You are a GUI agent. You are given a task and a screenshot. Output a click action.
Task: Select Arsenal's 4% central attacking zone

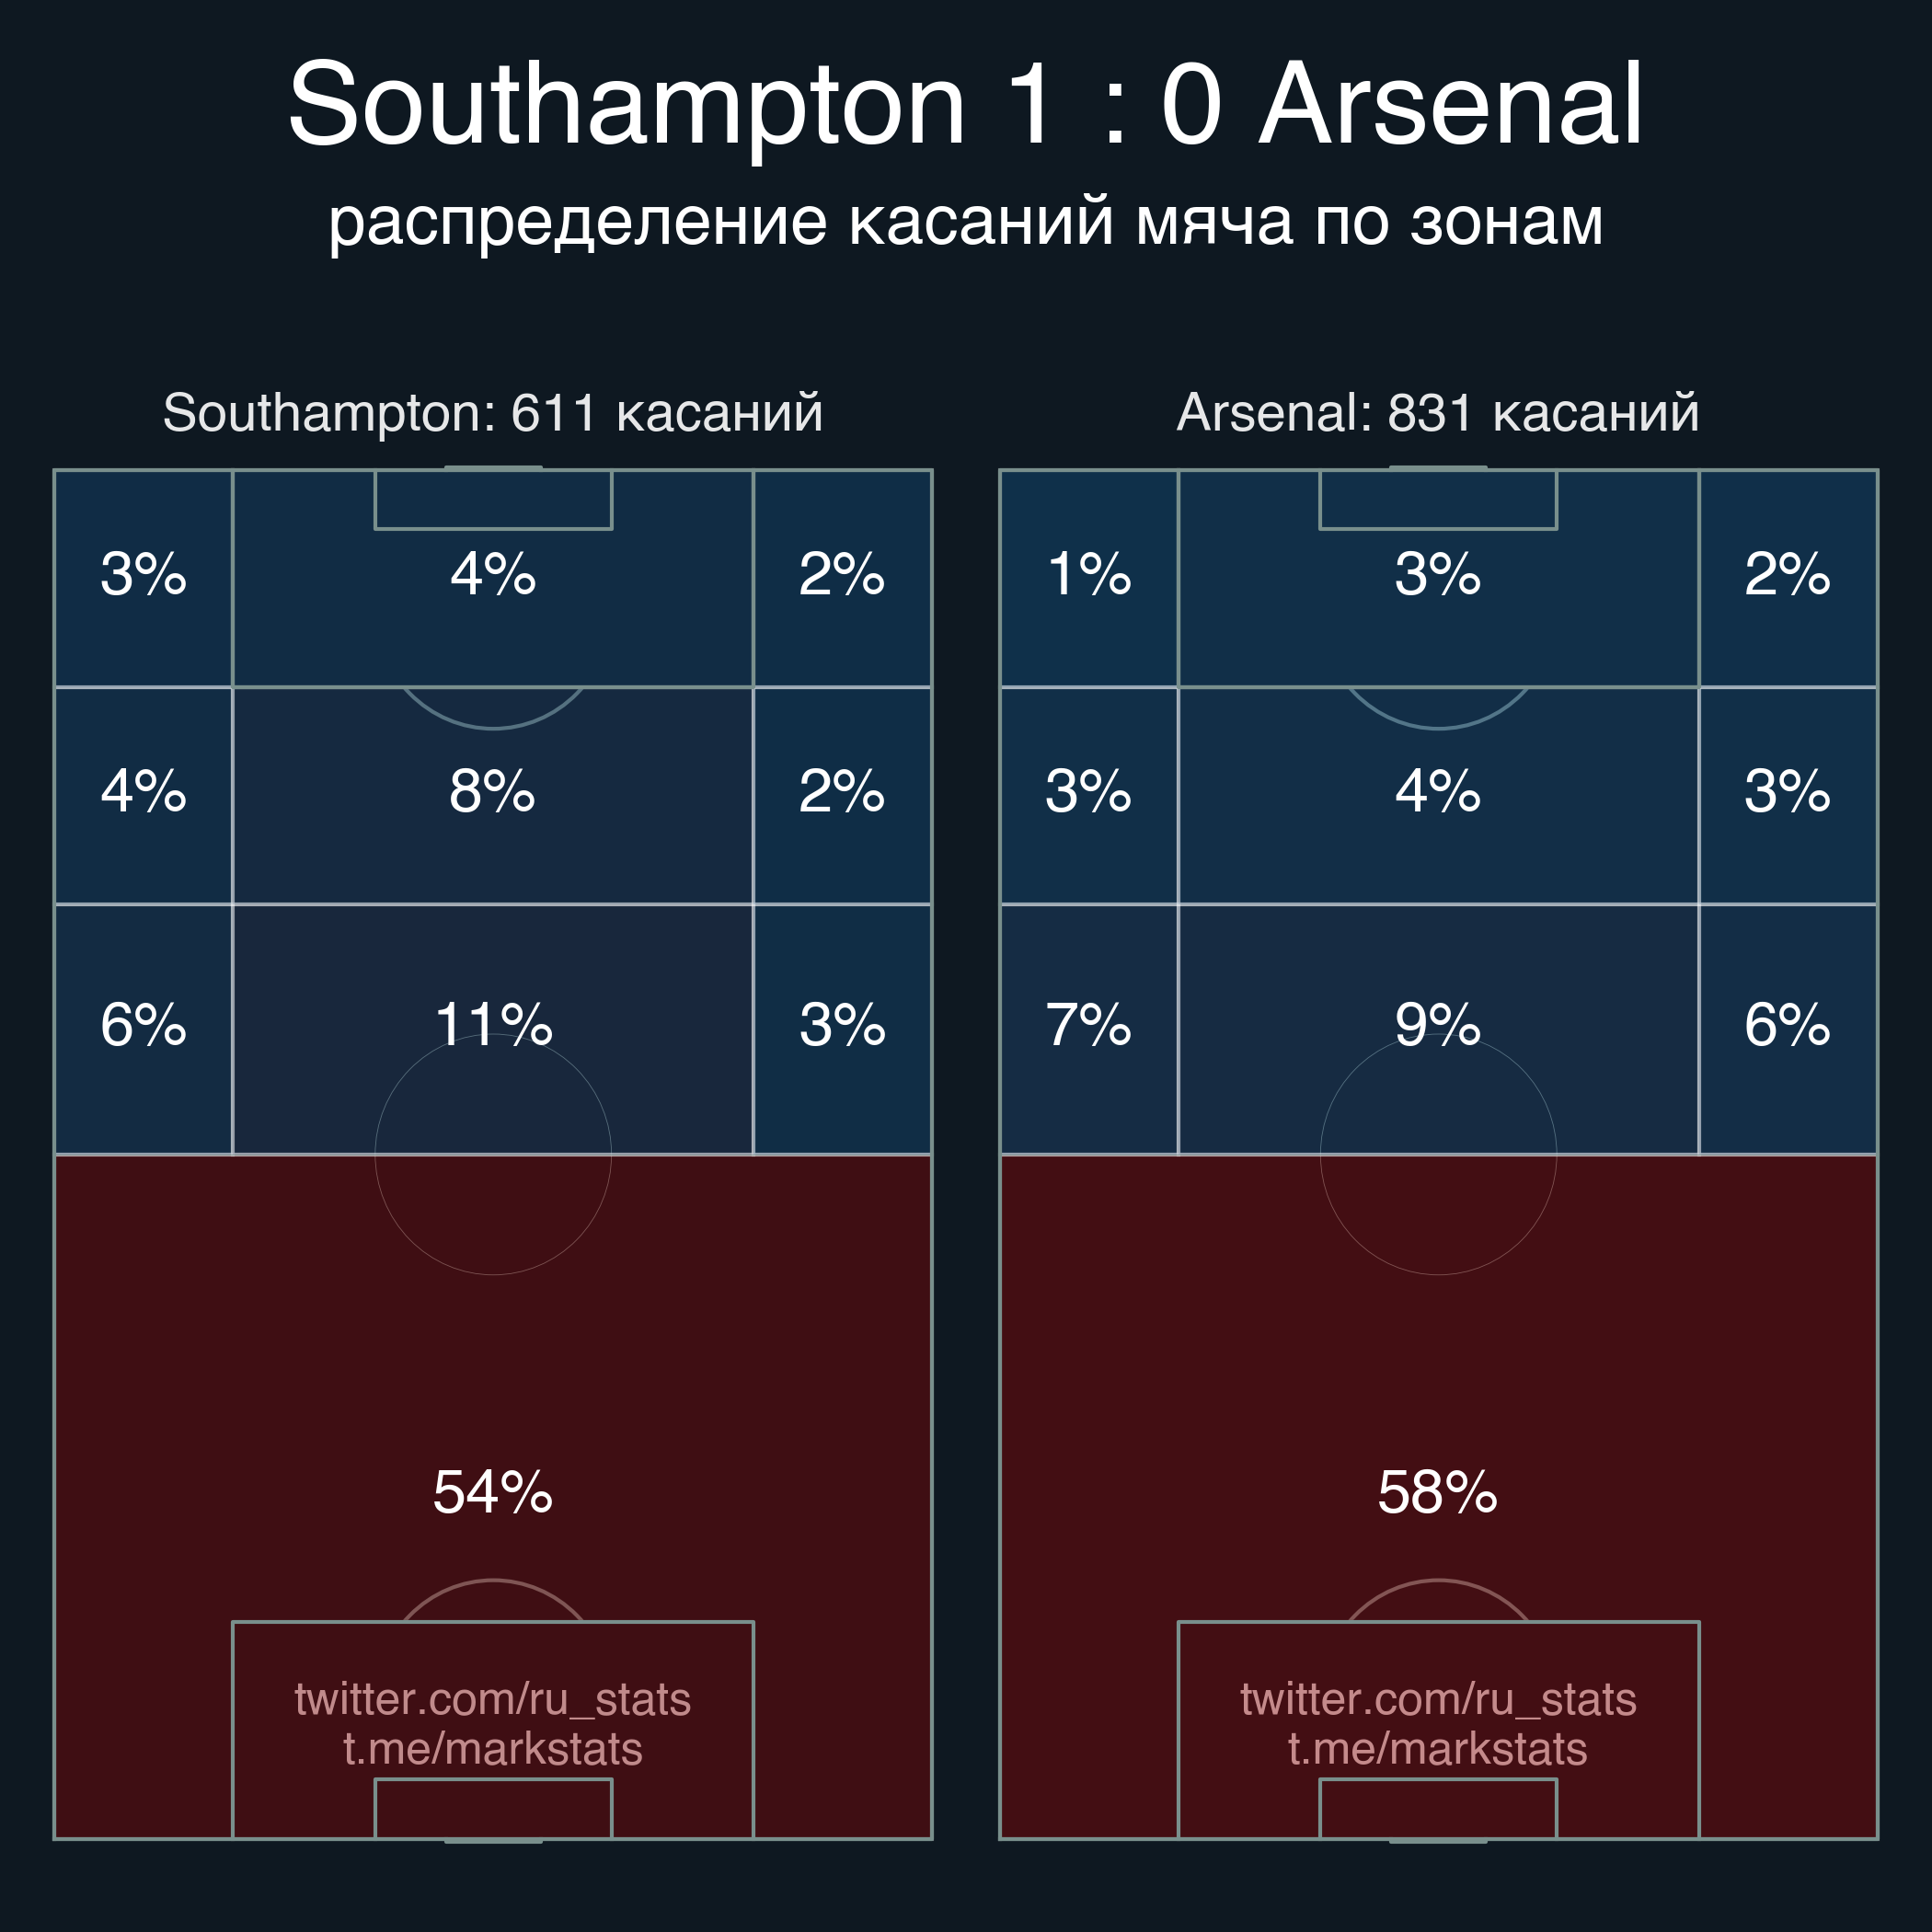point(1438,796)
